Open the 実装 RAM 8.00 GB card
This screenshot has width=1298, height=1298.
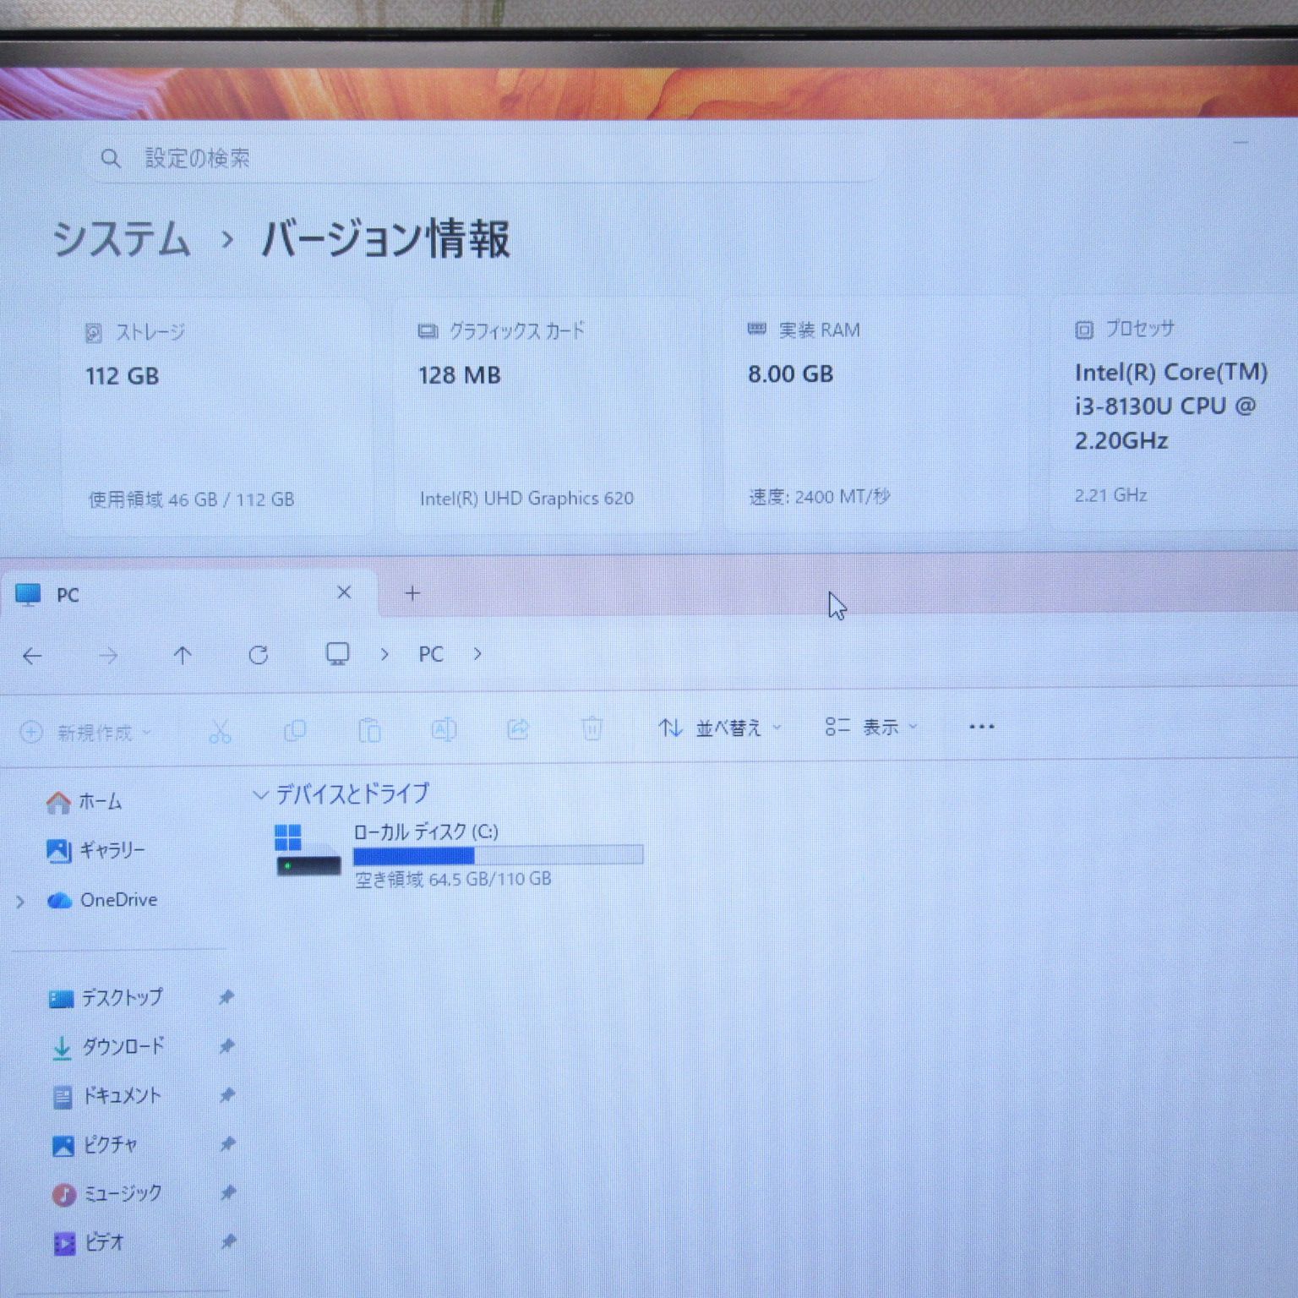click(875, 416)
